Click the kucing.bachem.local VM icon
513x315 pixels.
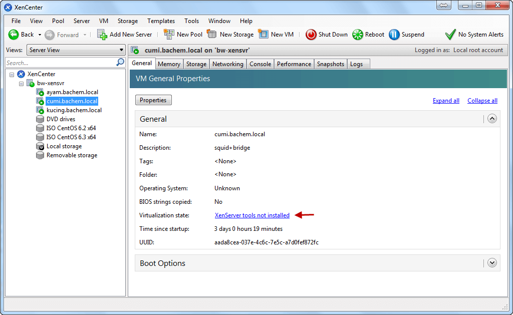click(40, 110)
